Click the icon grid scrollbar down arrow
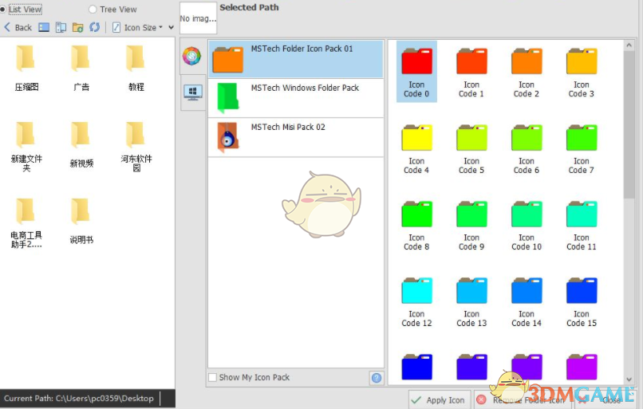Screen dimensions: 643x409 click(x=629, y=380)
